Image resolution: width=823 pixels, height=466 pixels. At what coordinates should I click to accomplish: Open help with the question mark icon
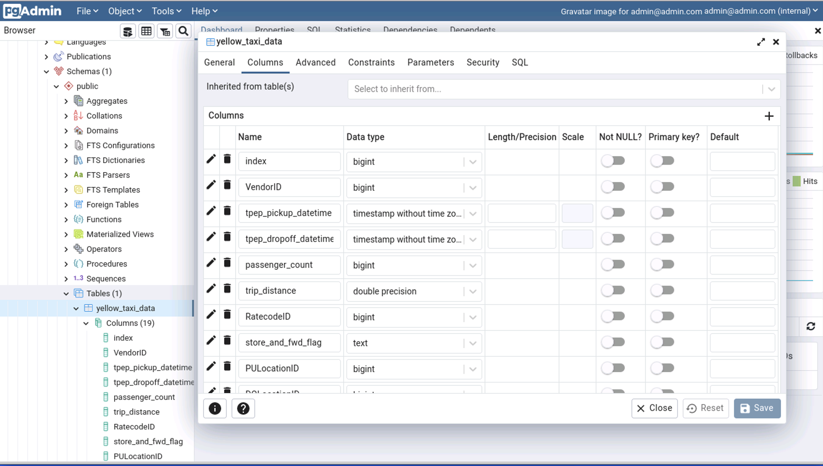click(x=243, y=408)
